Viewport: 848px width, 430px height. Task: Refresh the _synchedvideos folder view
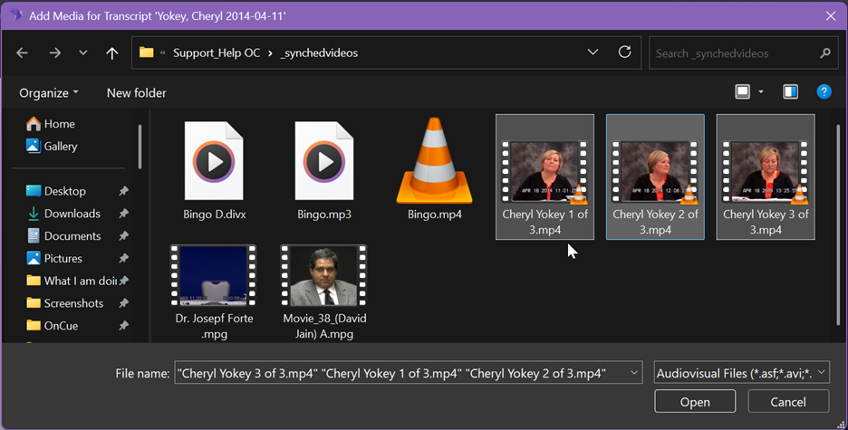click(624, 53)
